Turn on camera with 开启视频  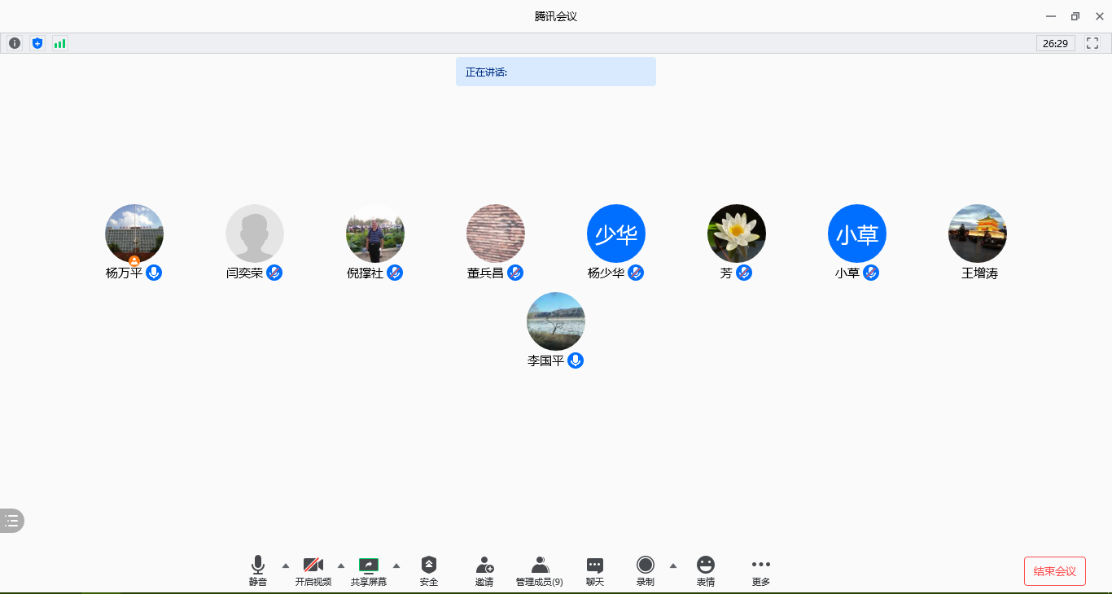tap(313, 570)
